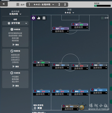Click the 持球阶段 football icon
Image resolution: width=112 pixels, height=113 pixels.
coord(12,30)
